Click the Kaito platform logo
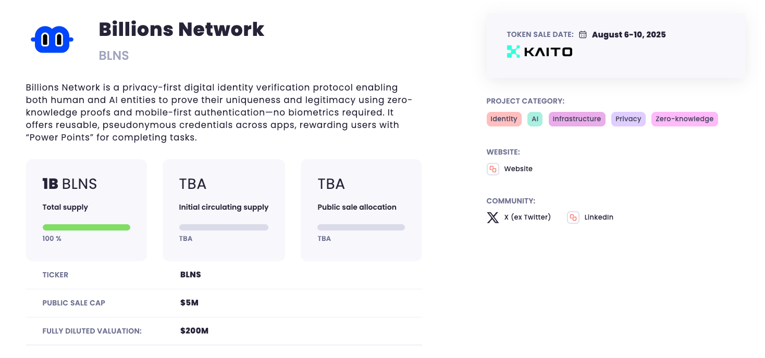Screen dimensions: 765x358 point(539,51)
